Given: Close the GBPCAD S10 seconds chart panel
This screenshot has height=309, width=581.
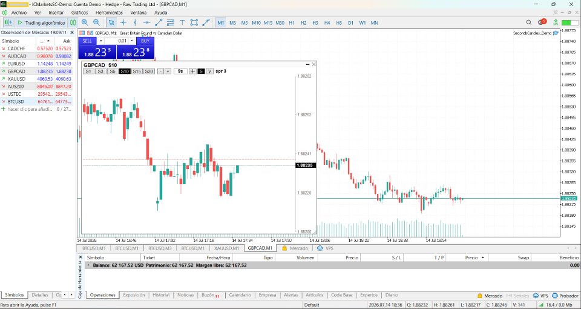Looking at the screenshot, I should click(x=314, y=65).
